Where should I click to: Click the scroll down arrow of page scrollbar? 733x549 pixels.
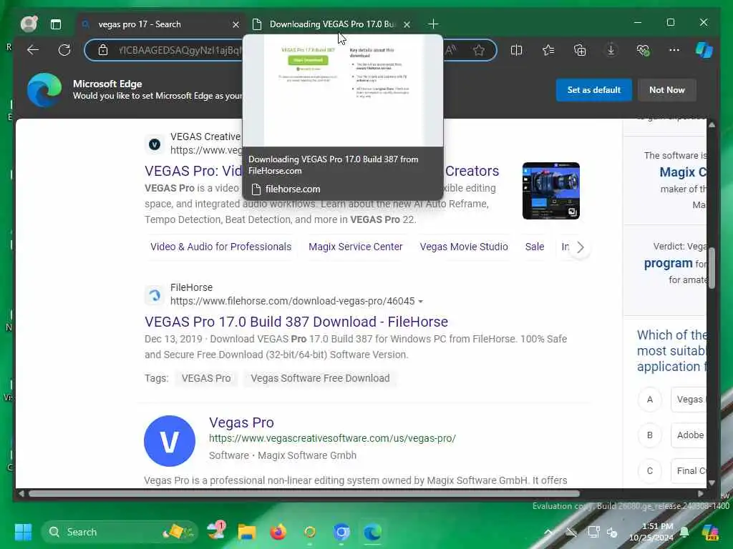(x=712, y=483)
